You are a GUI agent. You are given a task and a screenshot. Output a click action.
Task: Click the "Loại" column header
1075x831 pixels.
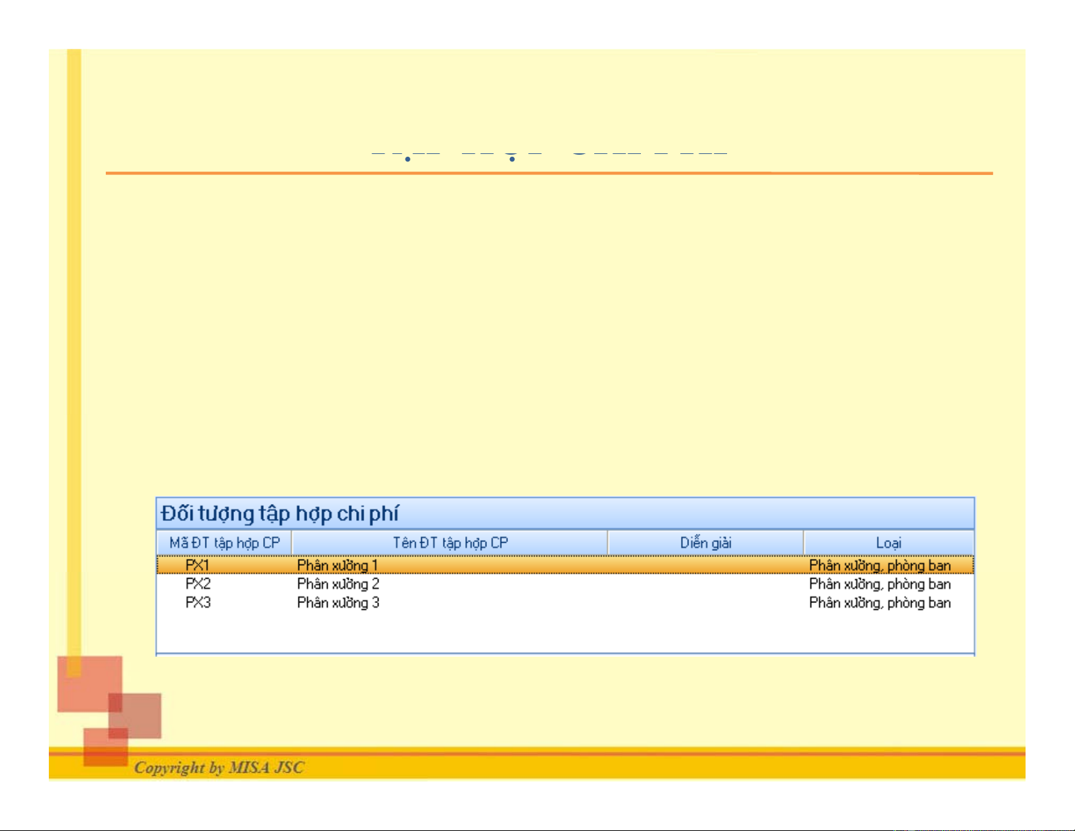coord(888,543)
